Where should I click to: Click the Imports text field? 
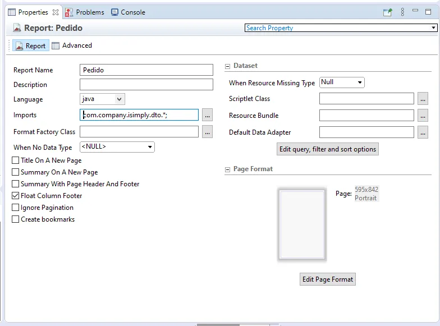click(139, 114)
